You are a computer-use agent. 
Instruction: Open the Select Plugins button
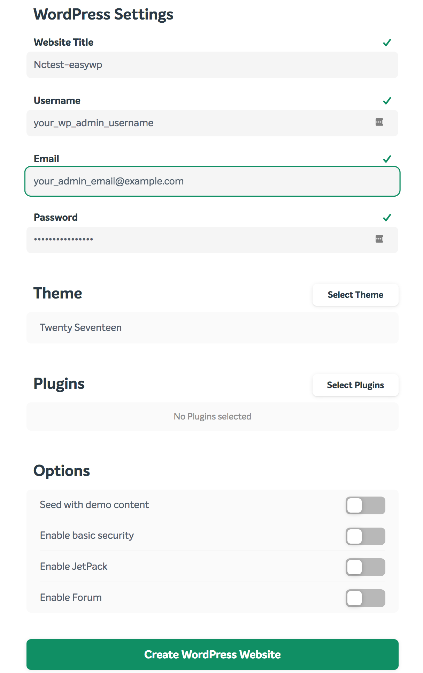click(x=355, y=385)
